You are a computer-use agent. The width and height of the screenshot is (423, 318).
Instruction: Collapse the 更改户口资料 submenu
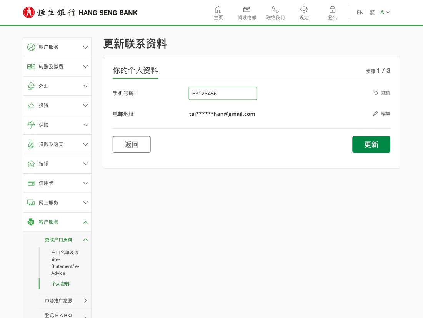click(85, 240)
